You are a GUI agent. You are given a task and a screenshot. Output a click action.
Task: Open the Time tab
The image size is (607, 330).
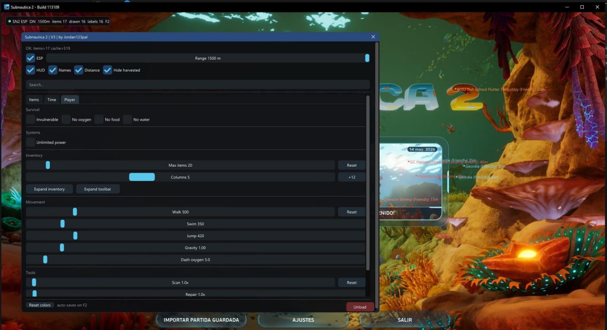coord(52,99)
